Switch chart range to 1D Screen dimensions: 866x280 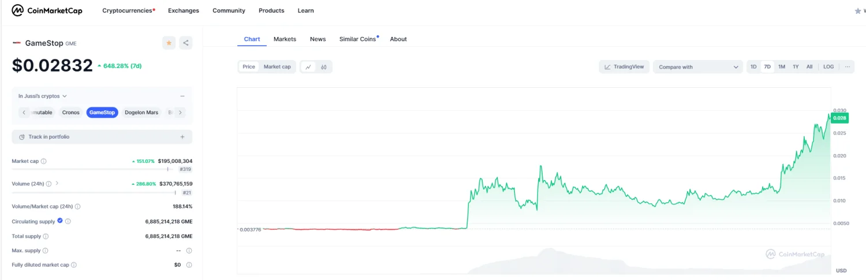tap(753, 67)
